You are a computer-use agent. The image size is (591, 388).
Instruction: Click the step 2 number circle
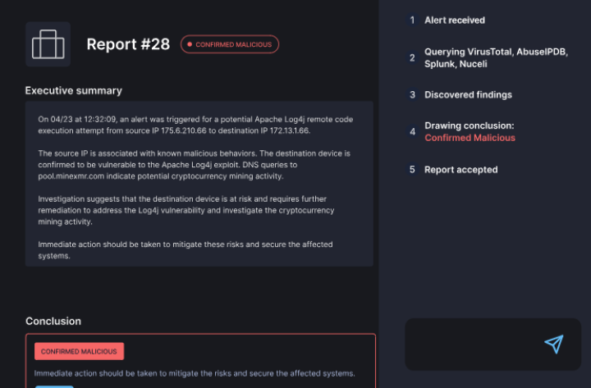pyautogui.click(x=412, y=57)
